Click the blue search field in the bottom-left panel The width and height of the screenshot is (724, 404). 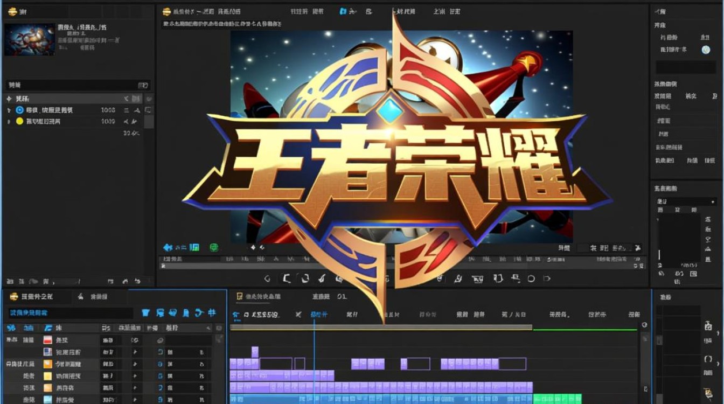coord(70,313)
